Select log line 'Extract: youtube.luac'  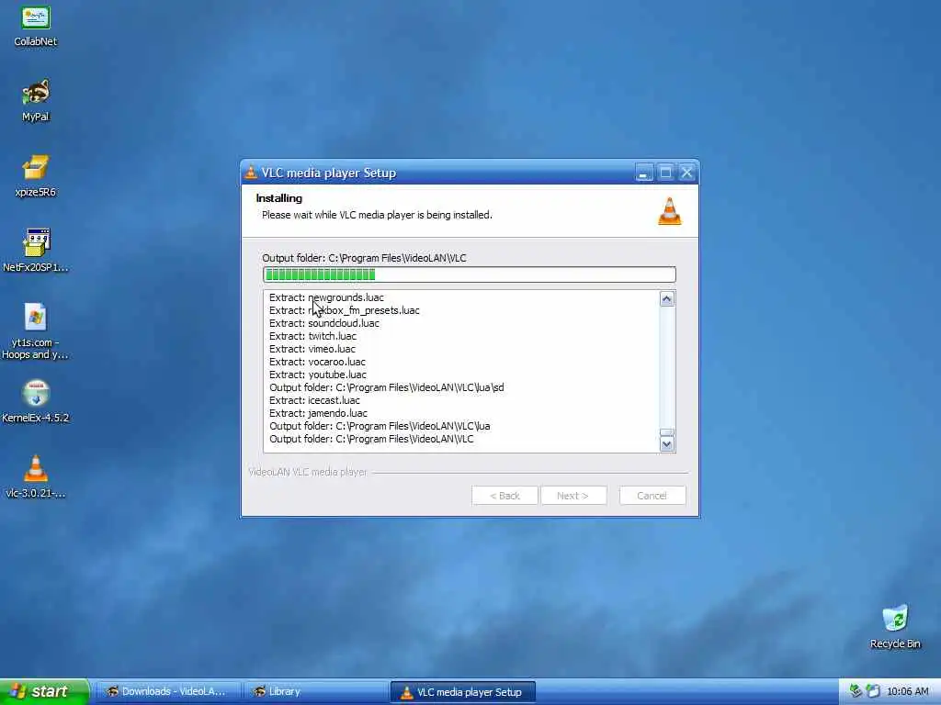(x=317, y=375)
